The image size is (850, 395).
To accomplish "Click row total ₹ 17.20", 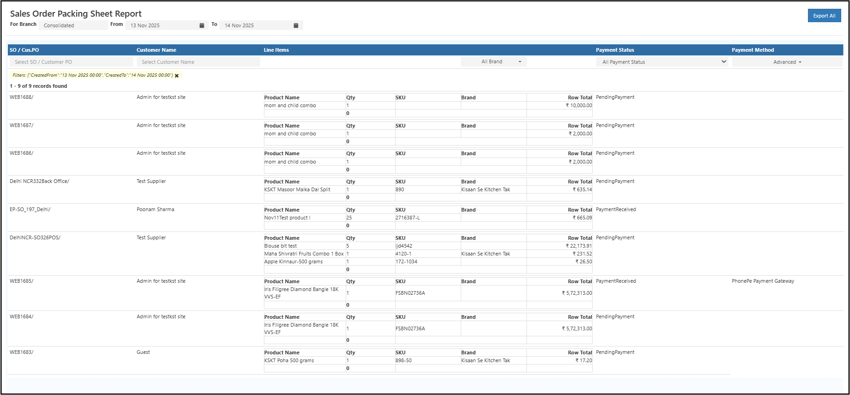I will coord(584,360).
